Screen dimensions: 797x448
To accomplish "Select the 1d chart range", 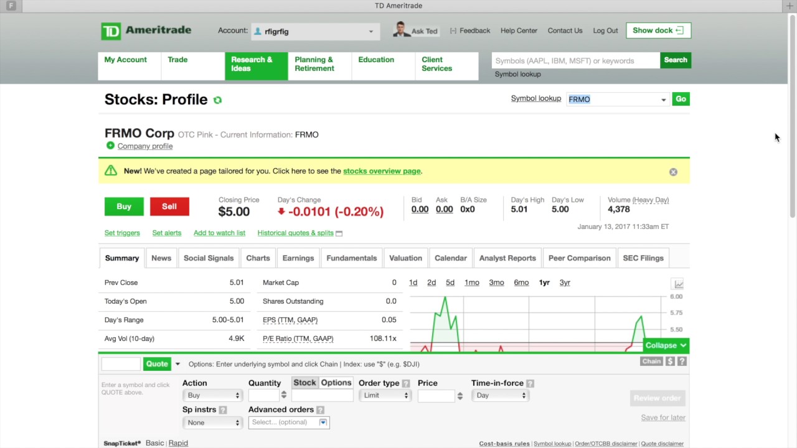I will pyautogui.click(x=413, y=282).
